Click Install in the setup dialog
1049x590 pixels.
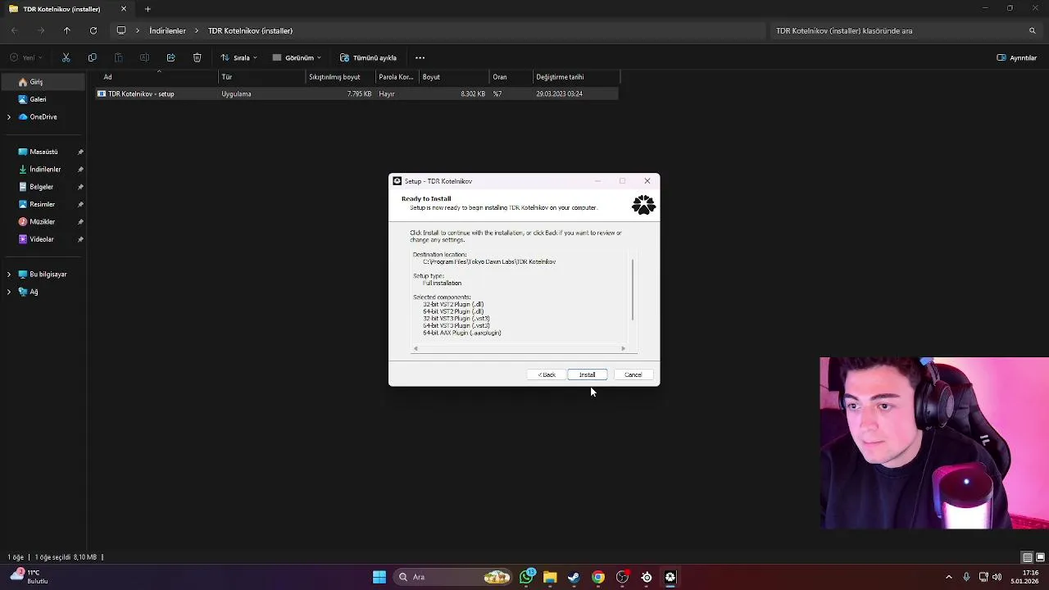[x=588, y=374]
